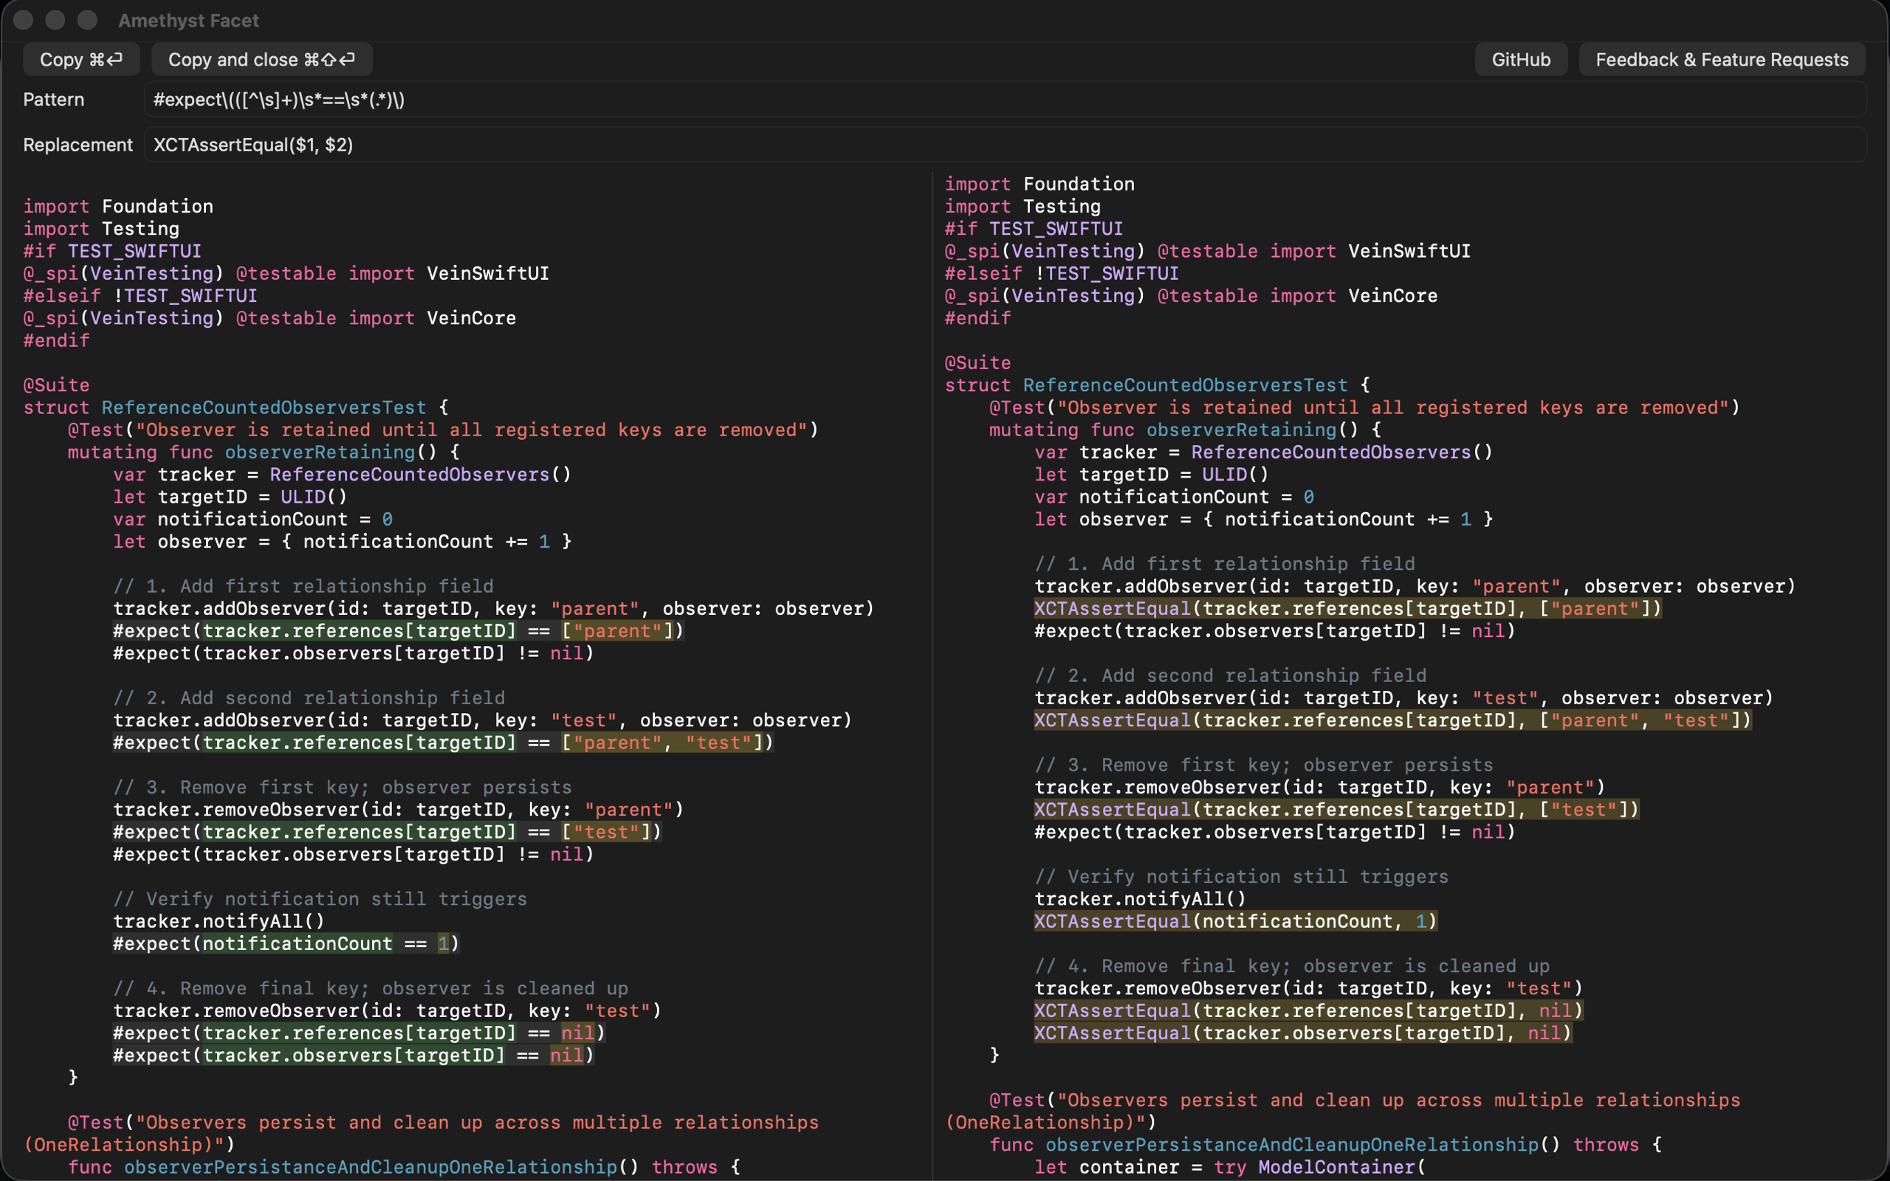Click addObserver key "test" line in left pane
The image size is (1890, 1181).
(x=482, y=720)
